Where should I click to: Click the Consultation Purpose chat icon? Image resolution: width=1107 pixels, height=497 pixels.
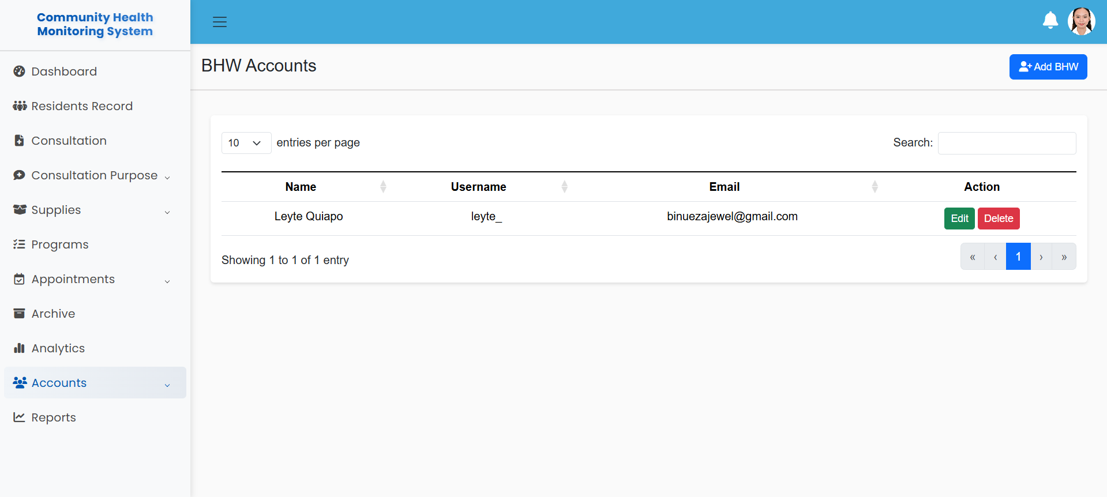19,175
